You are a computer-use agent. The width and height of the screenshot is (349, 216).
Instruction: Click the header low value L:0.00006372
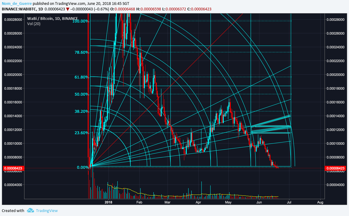pos(174,9)
